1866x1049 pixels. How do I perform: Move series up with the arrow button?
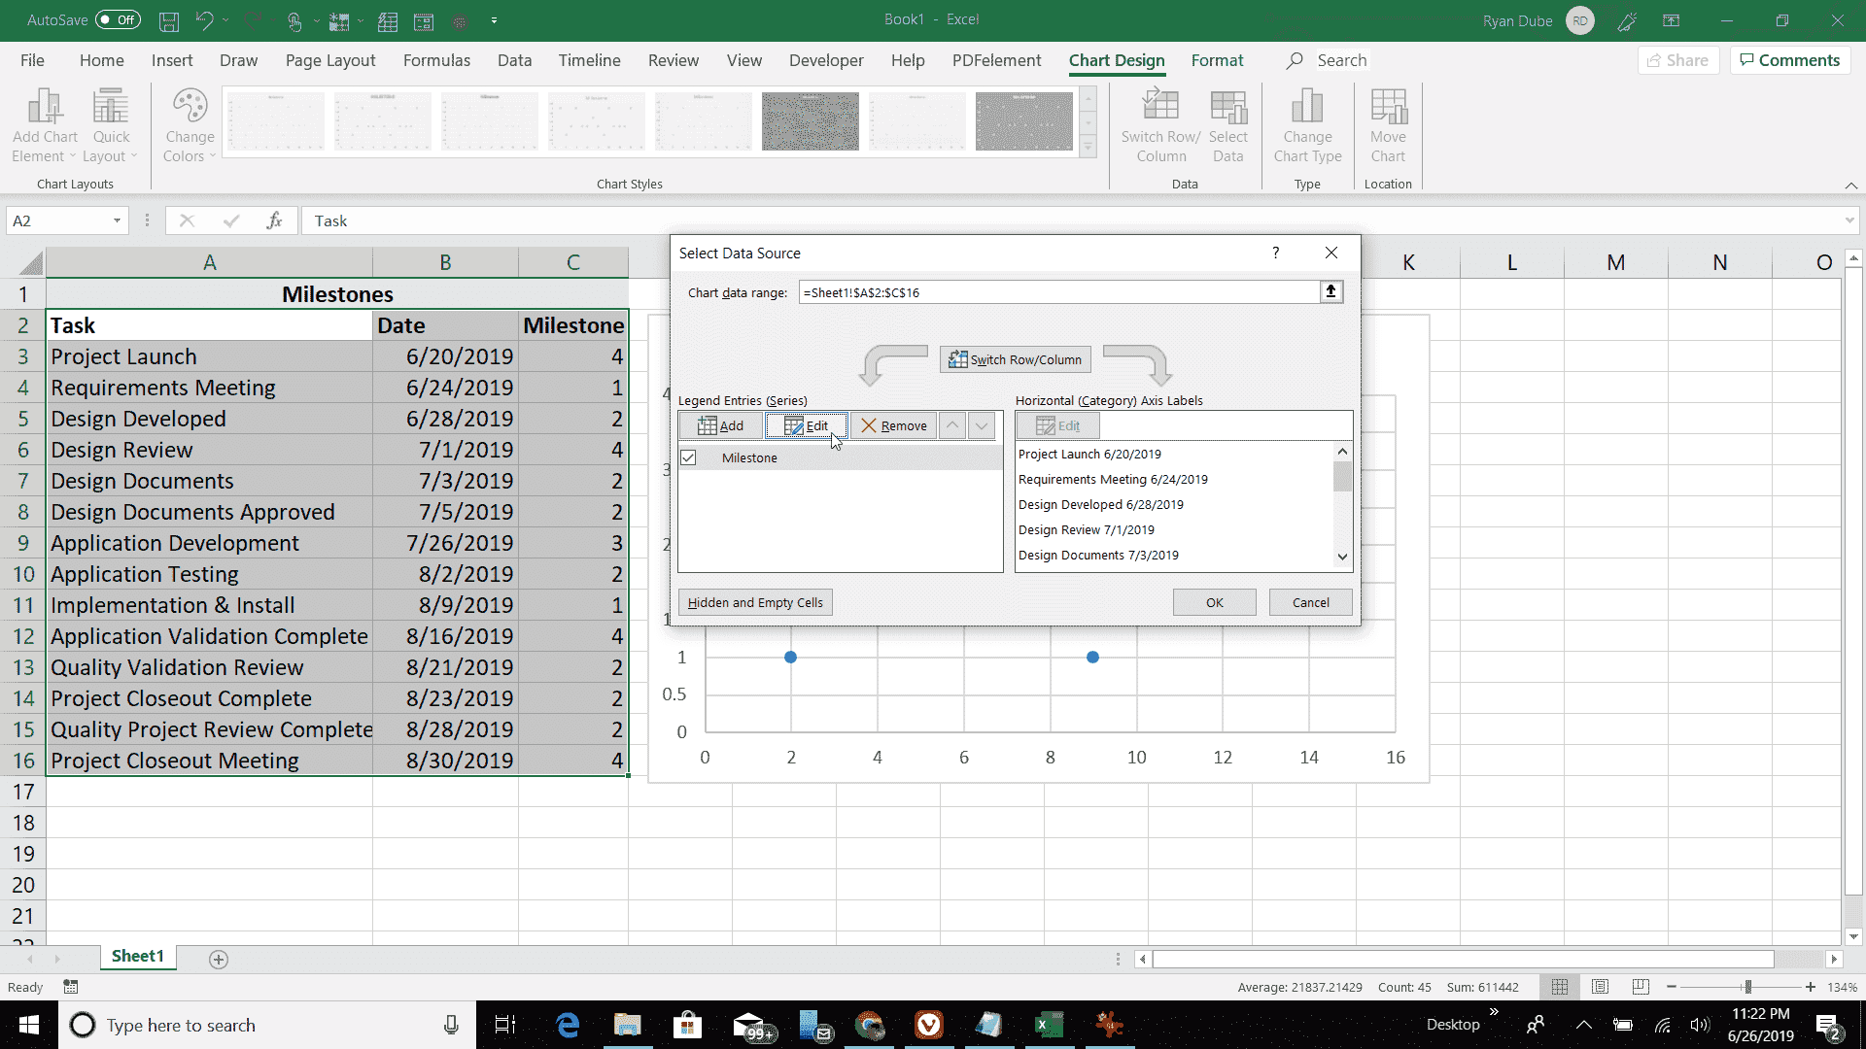coord(952,425)
